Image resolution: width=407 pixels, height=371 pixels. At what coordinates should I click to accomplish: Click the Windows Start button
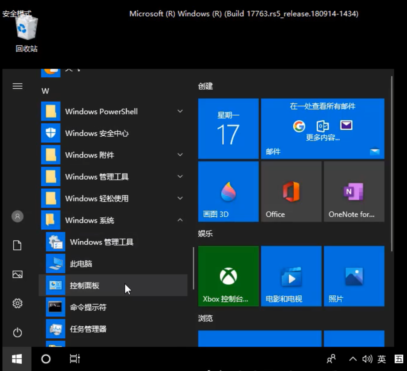(x=17, y=359)
